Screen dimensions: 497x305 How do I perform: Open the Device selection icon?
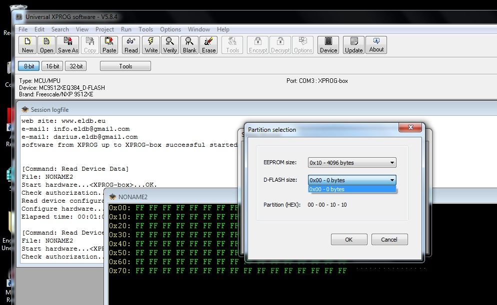(328, 45)
